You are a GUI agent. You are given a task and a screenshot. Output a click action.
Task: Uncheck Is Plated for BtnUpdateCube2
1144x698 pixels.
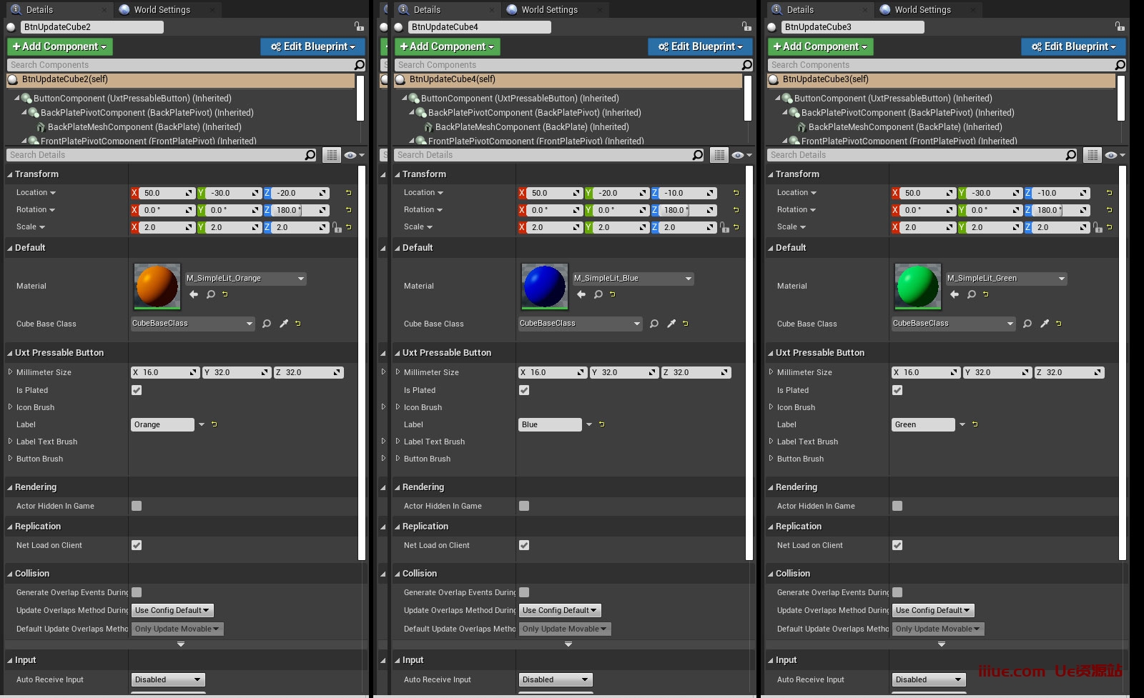(x=137, y=390)
